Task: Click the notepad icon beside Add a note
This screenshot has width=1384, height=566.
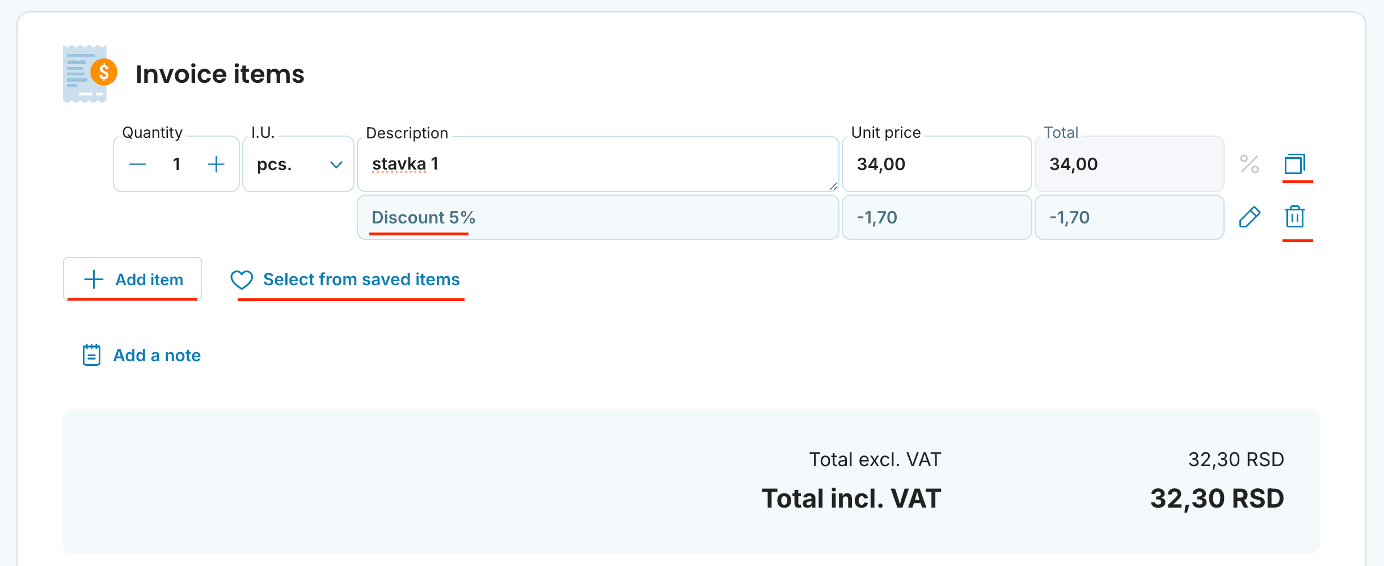Action: tap(92, 355)
